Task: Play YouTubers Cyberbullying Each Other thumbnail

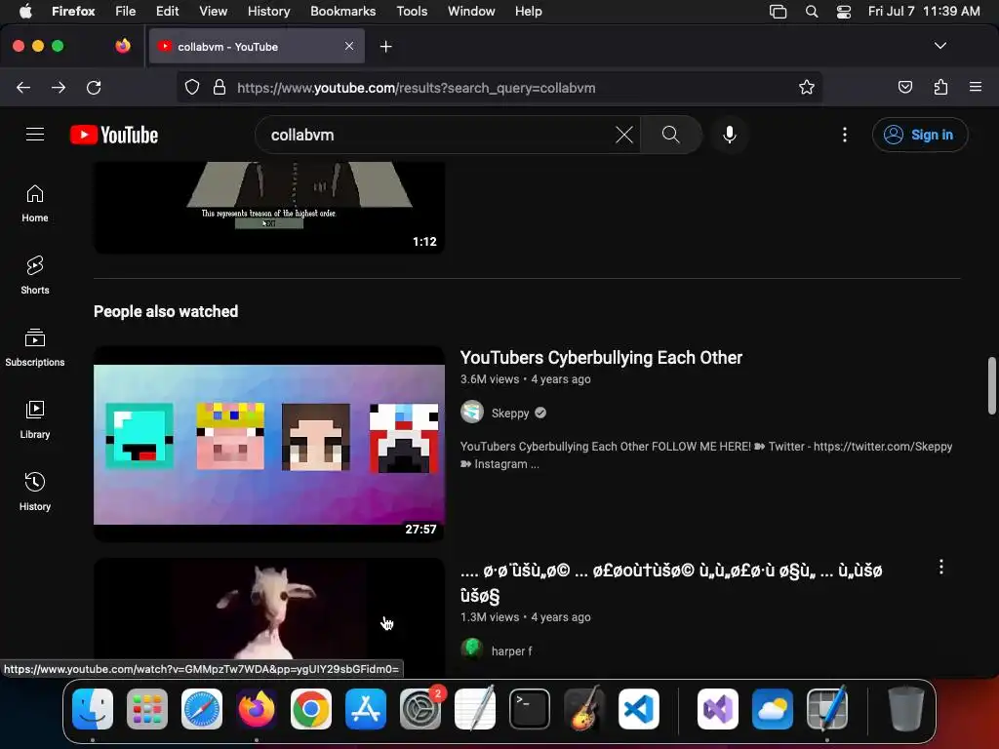Action: point(269,444)
